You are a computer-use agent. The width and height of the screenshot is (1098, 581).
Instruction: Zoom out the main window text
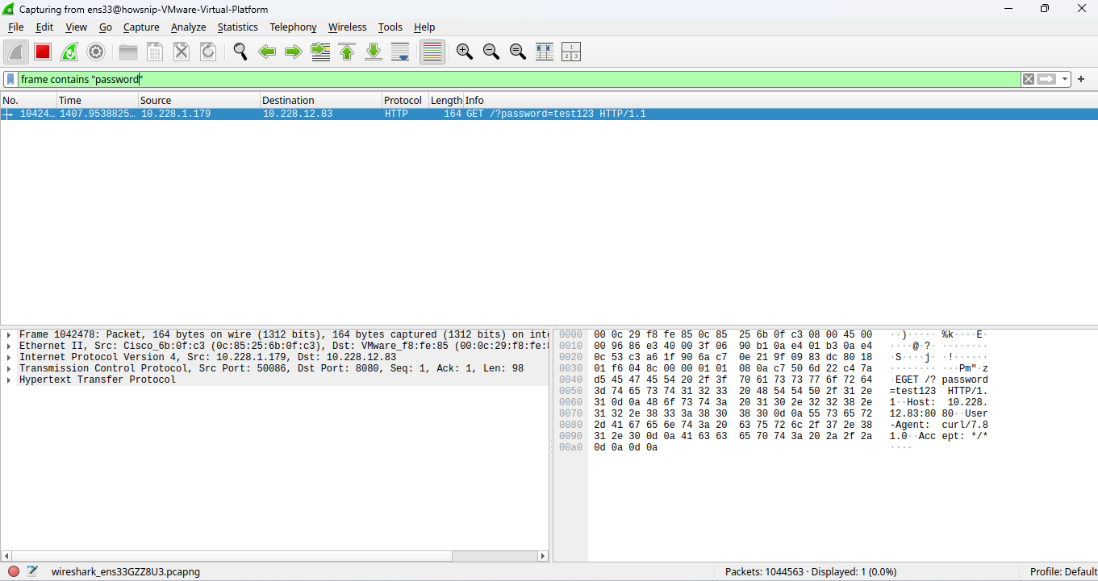(491, 52)
